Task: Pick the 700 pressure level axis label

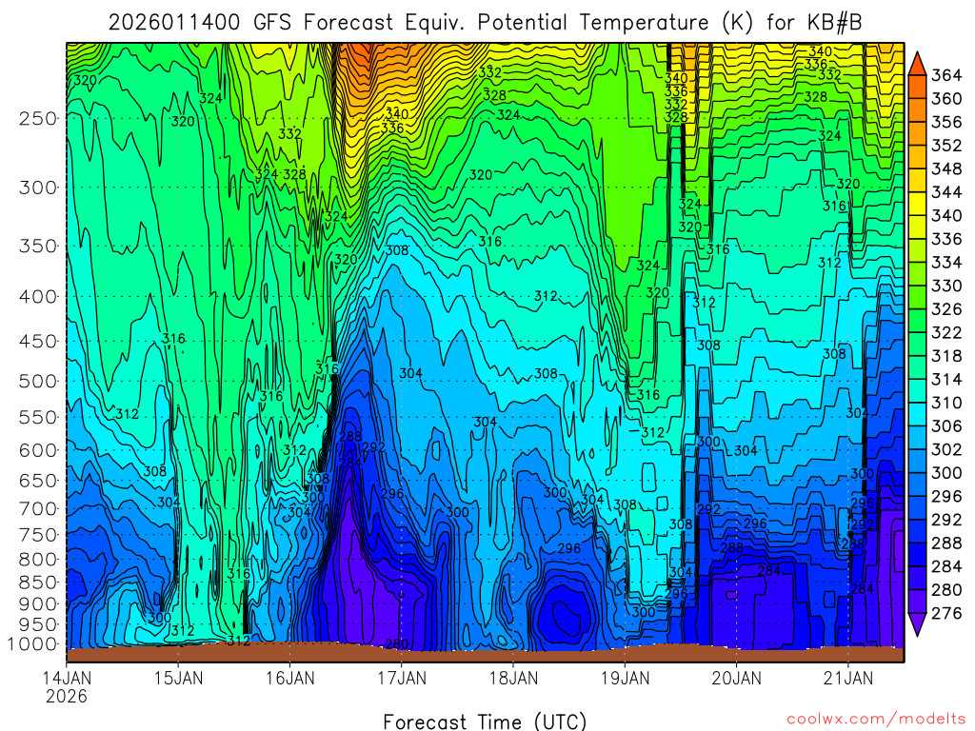Action: tap(38, 508)
